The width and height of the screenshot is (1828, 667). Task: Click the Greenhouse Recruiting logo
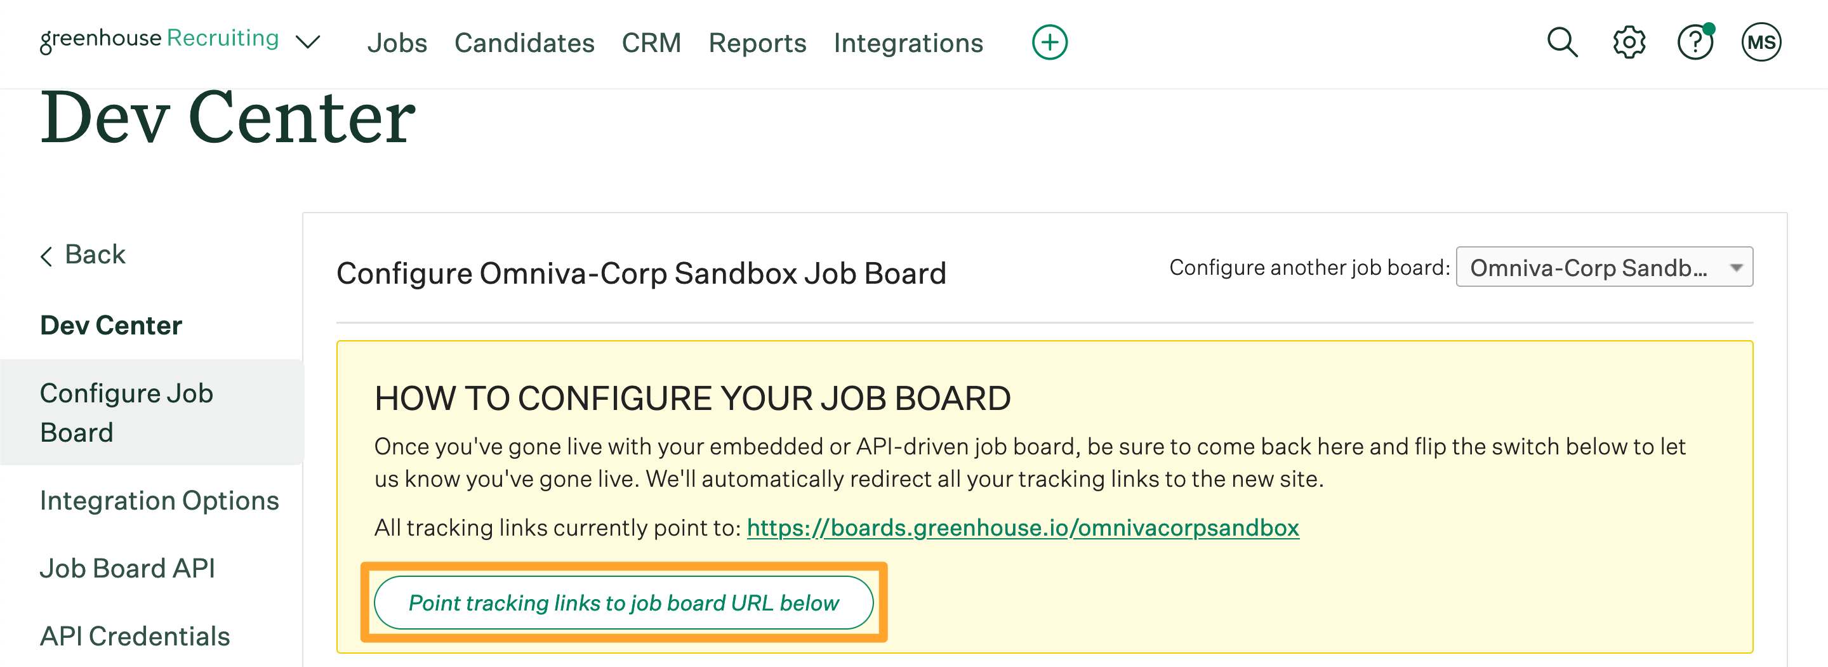tap(159, 40)
